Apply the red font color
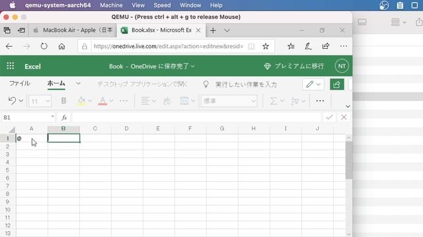The image size is (423, 237). pos(102,101)
